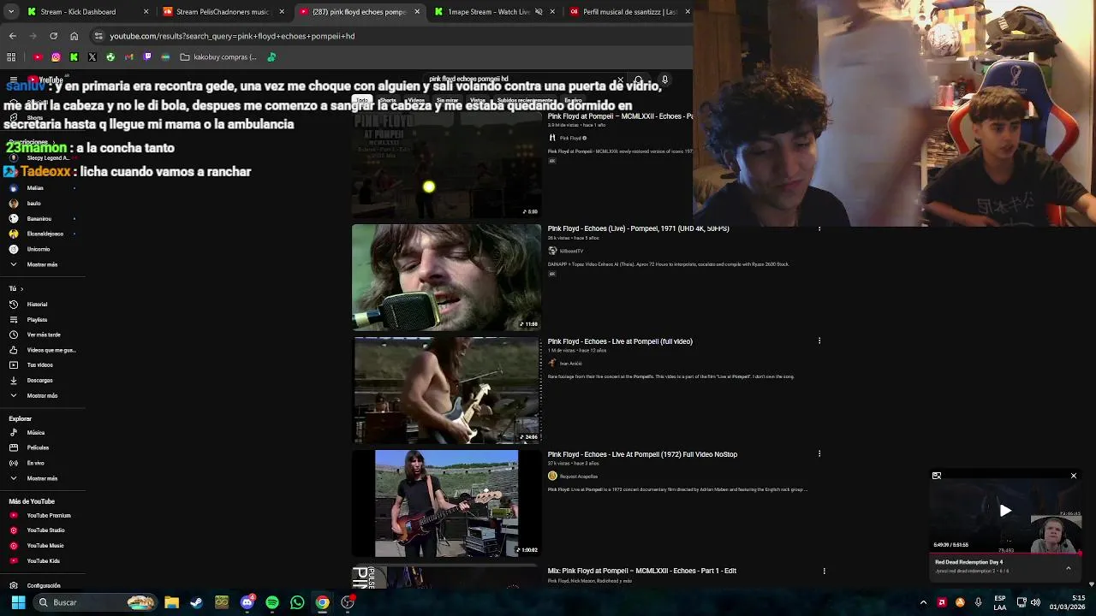Screen dimensions: 1096x616
Task: Open the Twitch bookmark icon
Action: pos(147,57)
